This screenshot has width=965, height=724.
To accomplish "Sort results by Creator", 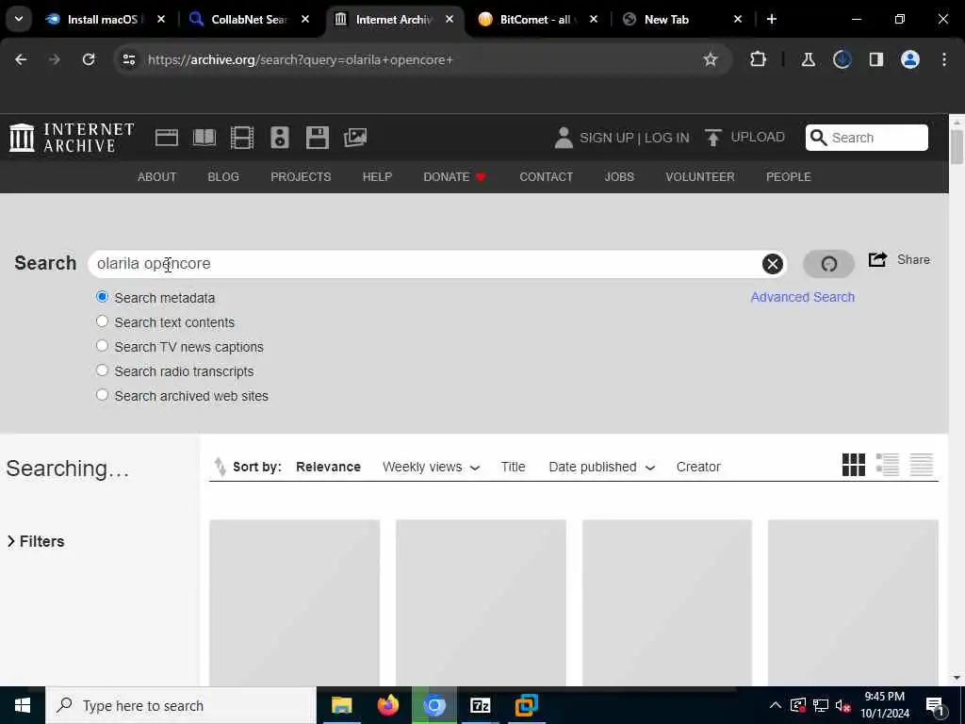I will coord(698,467).
